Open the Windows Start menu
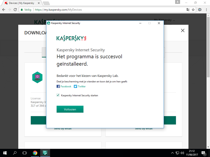The height and width of the screenshot is (157, 210). (5, 153)
